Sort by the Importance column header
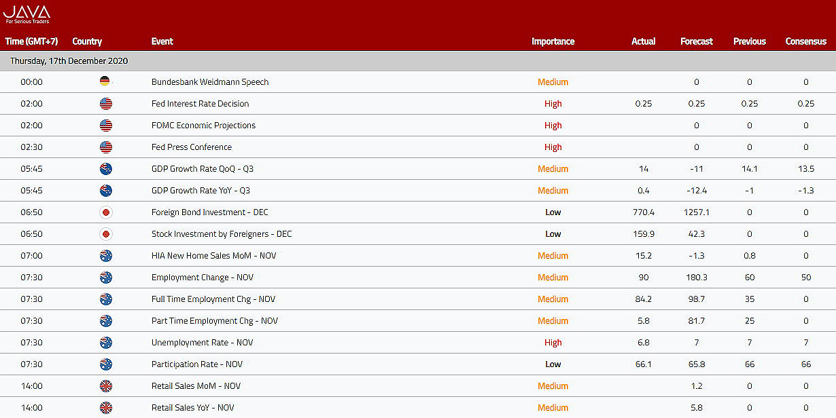This screenshot has width=836, height=418. point(553,41)
